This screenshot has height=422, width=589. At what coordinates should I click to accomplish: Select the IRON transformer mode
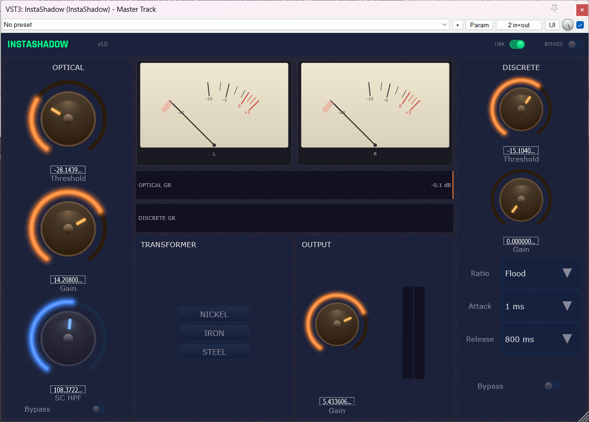214,333
